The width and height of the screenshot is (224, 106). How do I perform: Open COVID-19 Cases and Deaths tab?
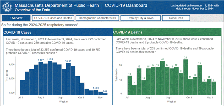click(53, 18)
